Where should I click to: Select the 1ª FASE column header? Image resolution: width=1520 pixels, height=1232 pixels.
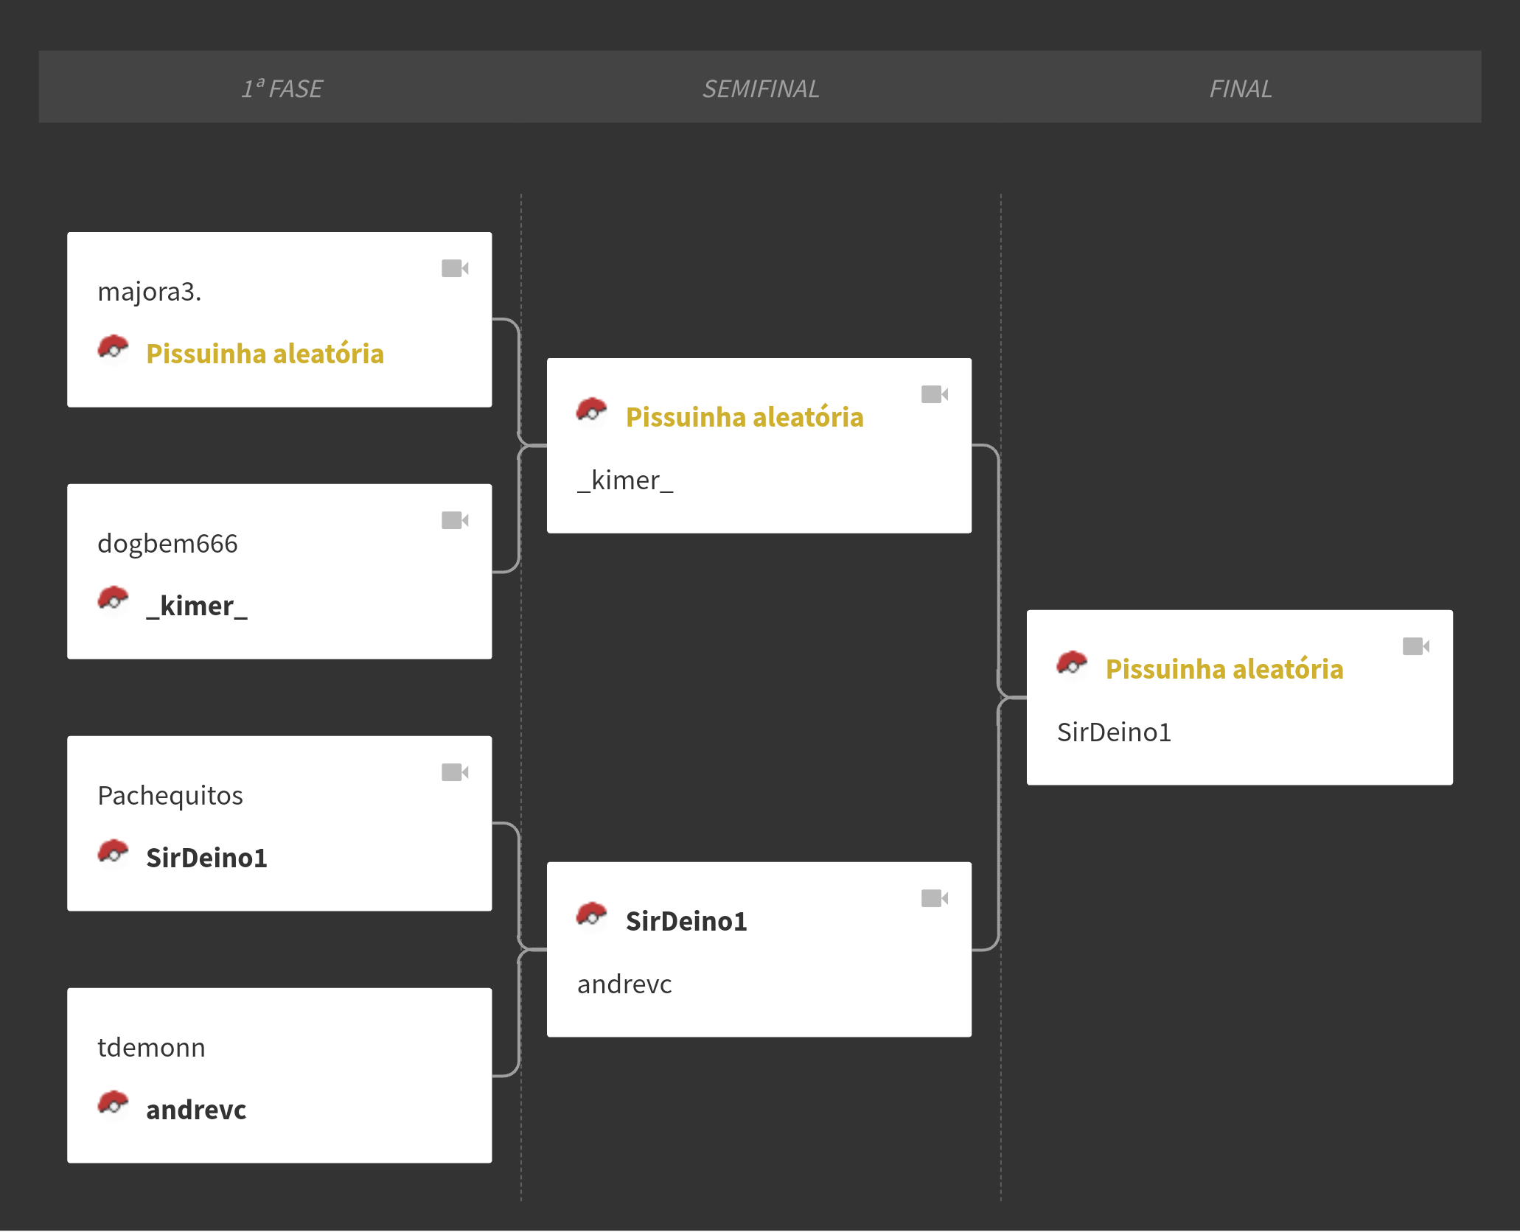click(x=282, y=88)
